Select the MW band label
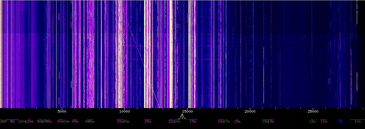The width and height of the screenshot is (365, 129). click(x=12, y=121)
